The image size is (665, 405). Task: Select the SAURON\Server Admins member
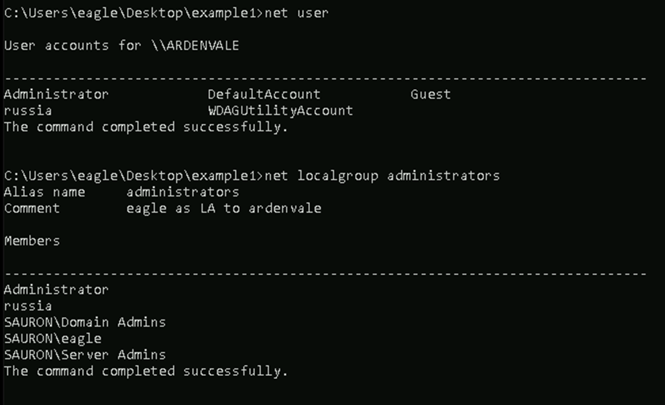[84, 355]
